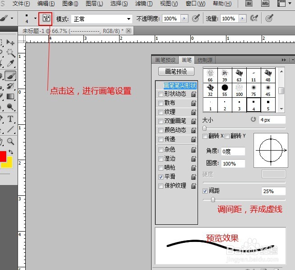Screen dimensions: 295x270
Task: Select 画笔笔尖形状 option
Action: 180,85
